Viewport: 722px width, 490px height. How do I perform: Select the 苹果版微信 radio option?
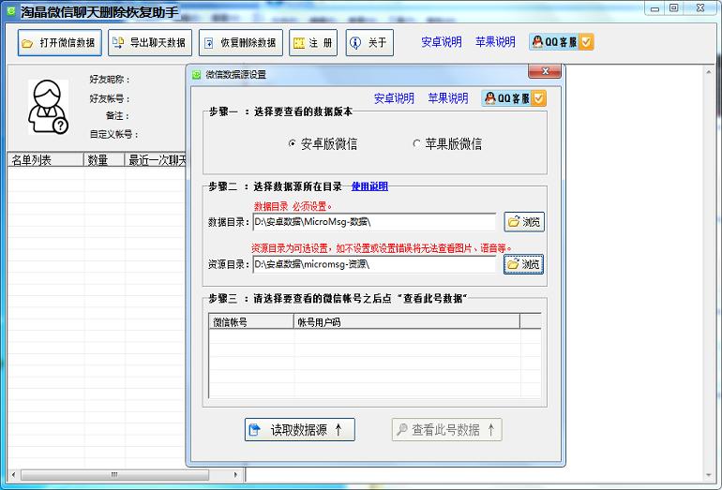[x=417, y=144]
